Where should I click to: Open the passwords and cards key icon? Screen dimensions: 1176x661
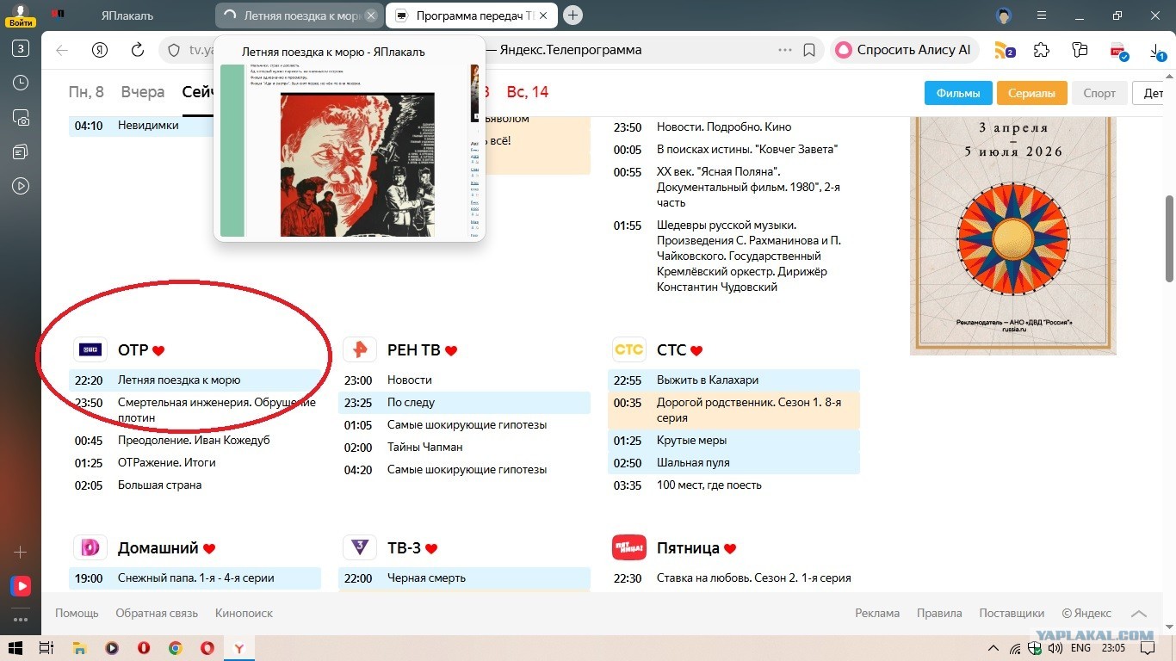pos(1080,50)
